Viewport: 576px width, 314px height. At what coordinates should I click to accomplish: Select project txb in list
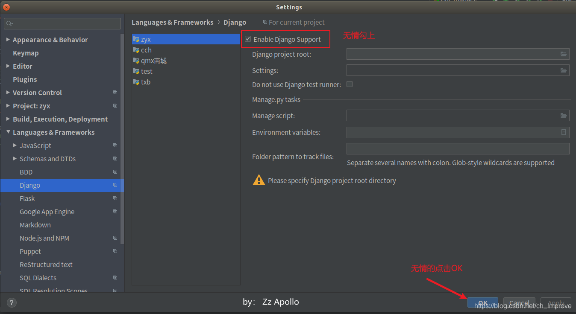[186, 82]
